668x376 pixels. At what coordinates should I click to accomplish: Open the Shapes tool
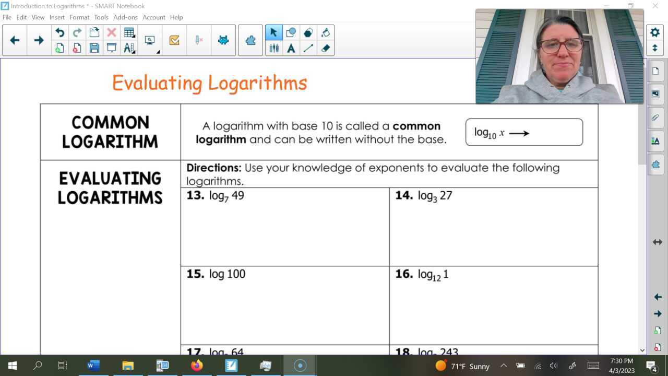[x=291, y=32]
